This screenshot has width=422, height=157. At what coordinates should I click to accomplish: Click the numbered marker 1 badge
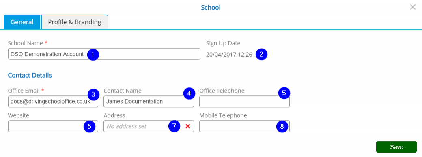pyautogui.click(x=93, y=55)
